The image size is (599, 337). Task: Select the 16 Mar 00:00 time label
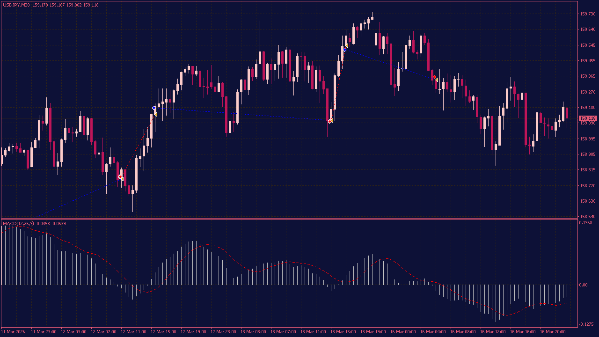point(403,332)
